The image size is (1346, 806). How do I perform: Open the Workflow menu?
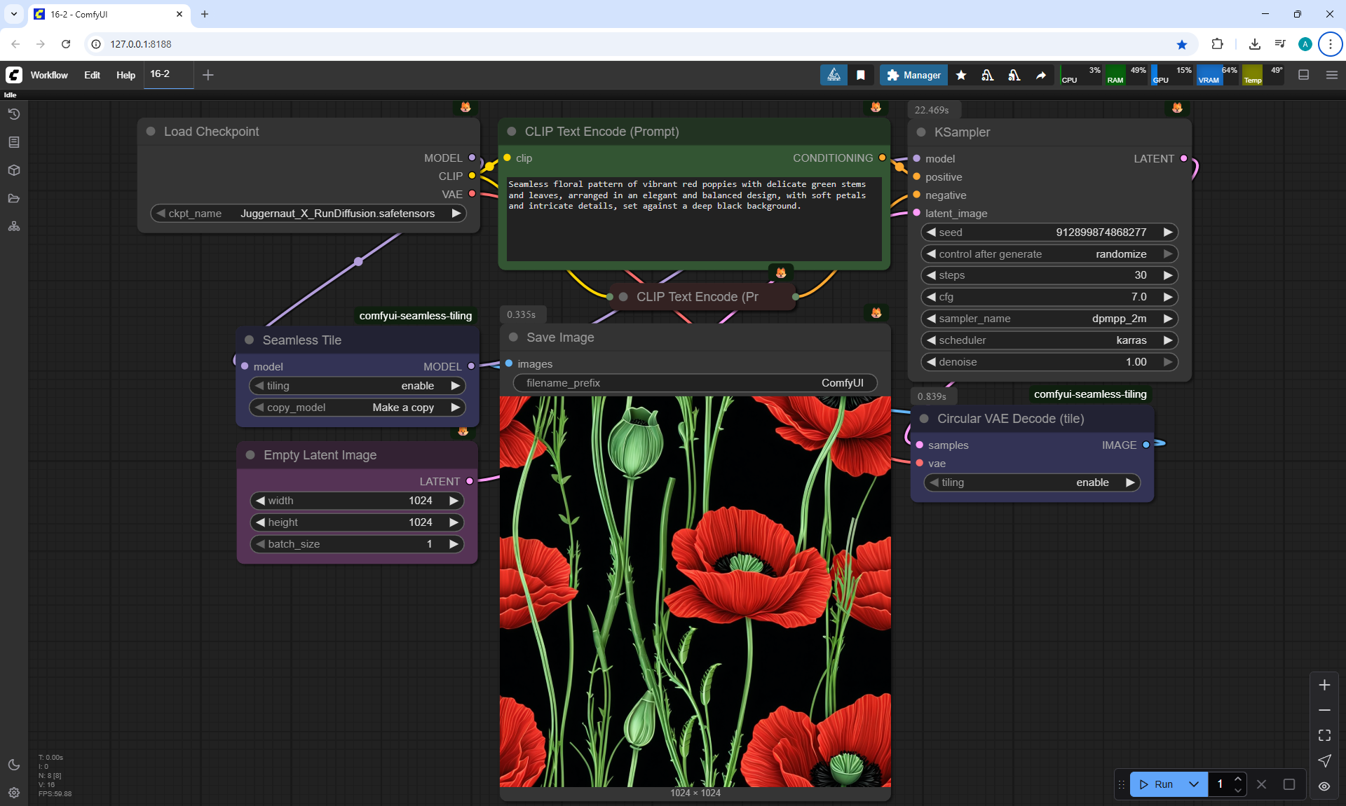(x=49, y=75)
